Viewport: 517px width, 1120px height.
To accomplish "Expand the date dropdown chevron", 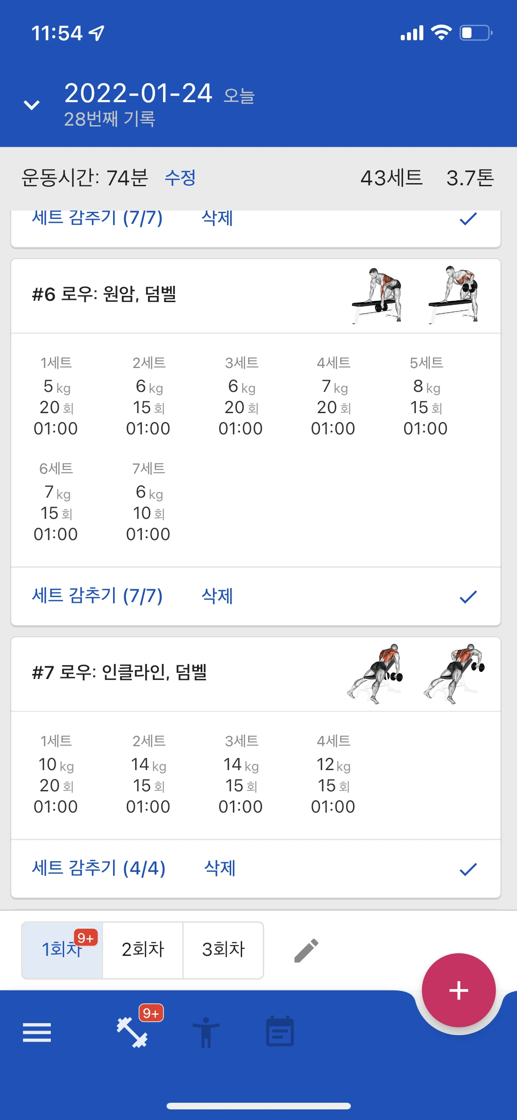I will pyautogui.click(x=31, y=105).
